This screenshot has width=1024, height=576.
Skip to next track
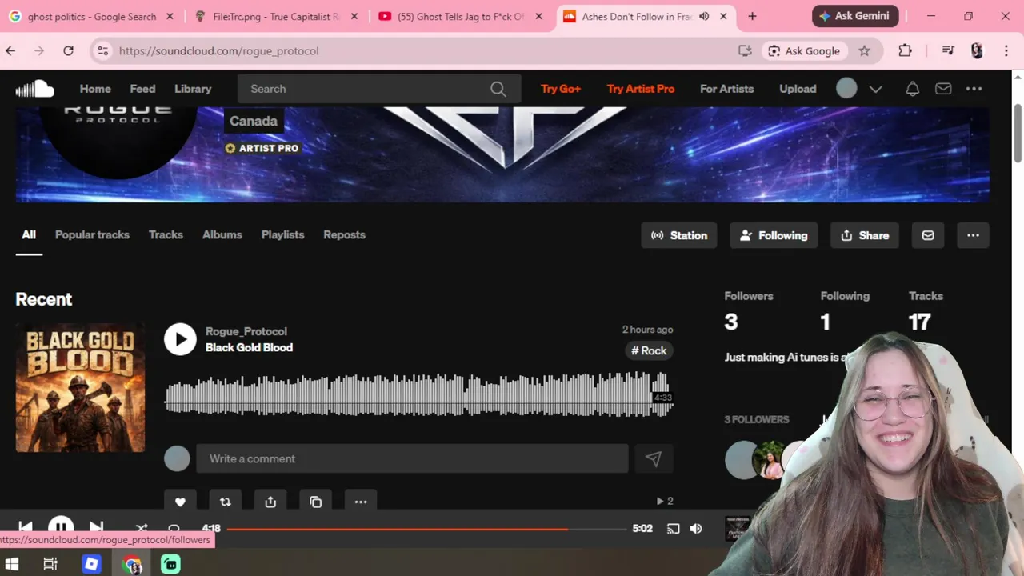click(96, 527)
